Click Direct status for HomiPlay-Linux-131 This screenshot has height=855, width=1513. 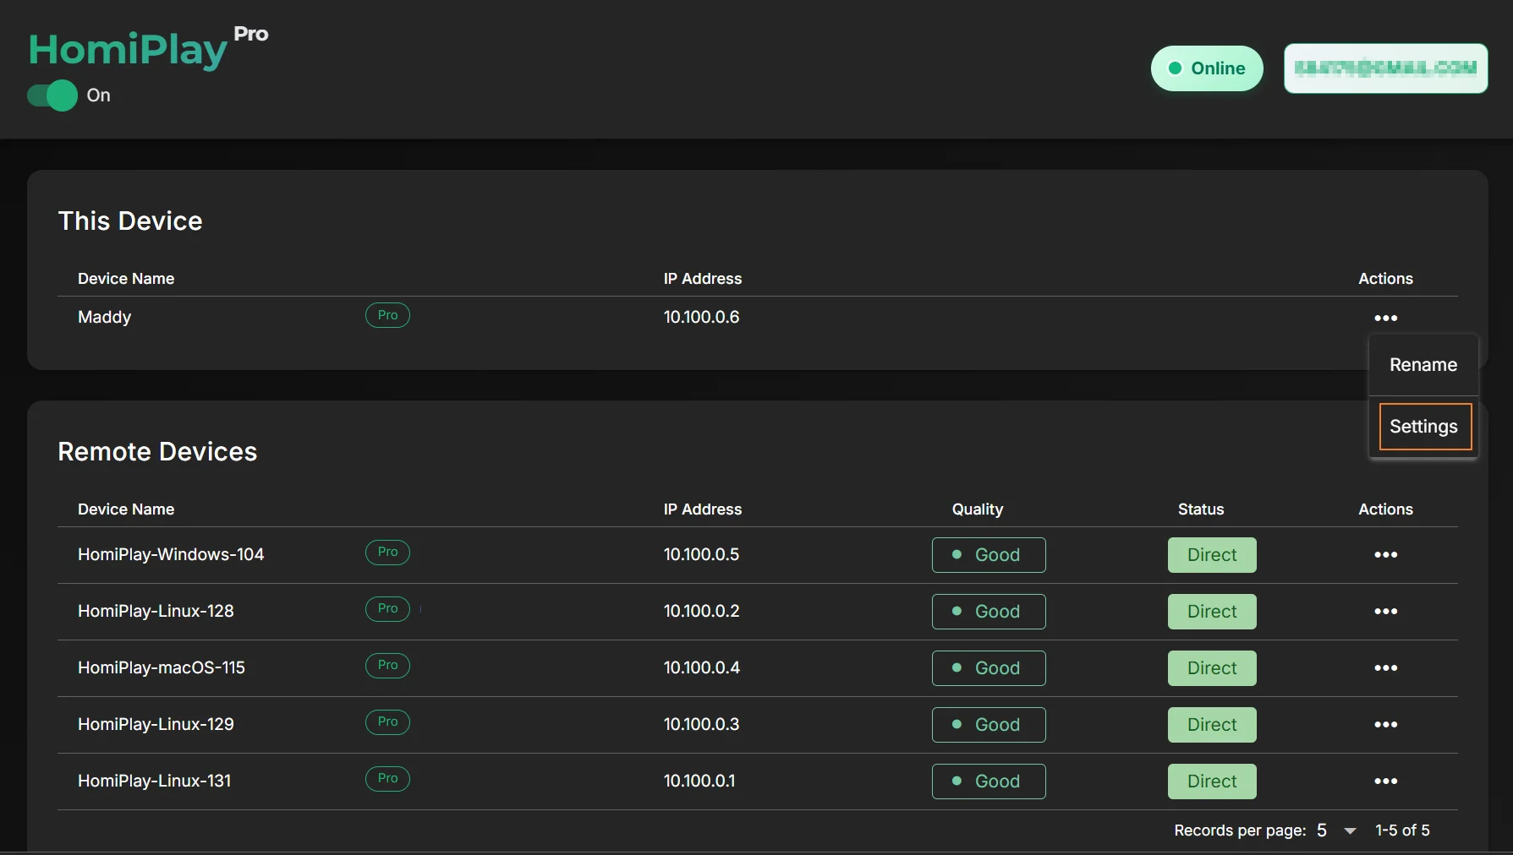(x=1211, y=781)
